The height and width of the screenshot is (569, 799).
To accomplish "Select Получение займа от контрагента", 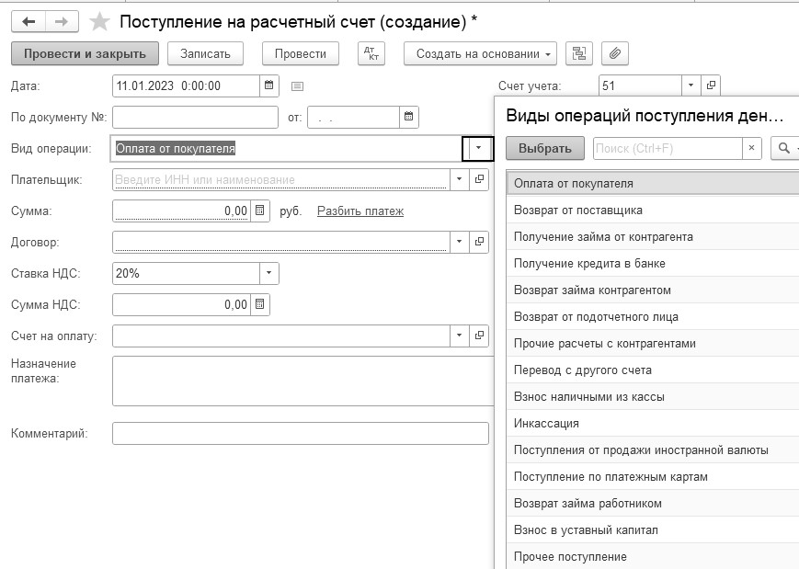I will tap(653, 236).
